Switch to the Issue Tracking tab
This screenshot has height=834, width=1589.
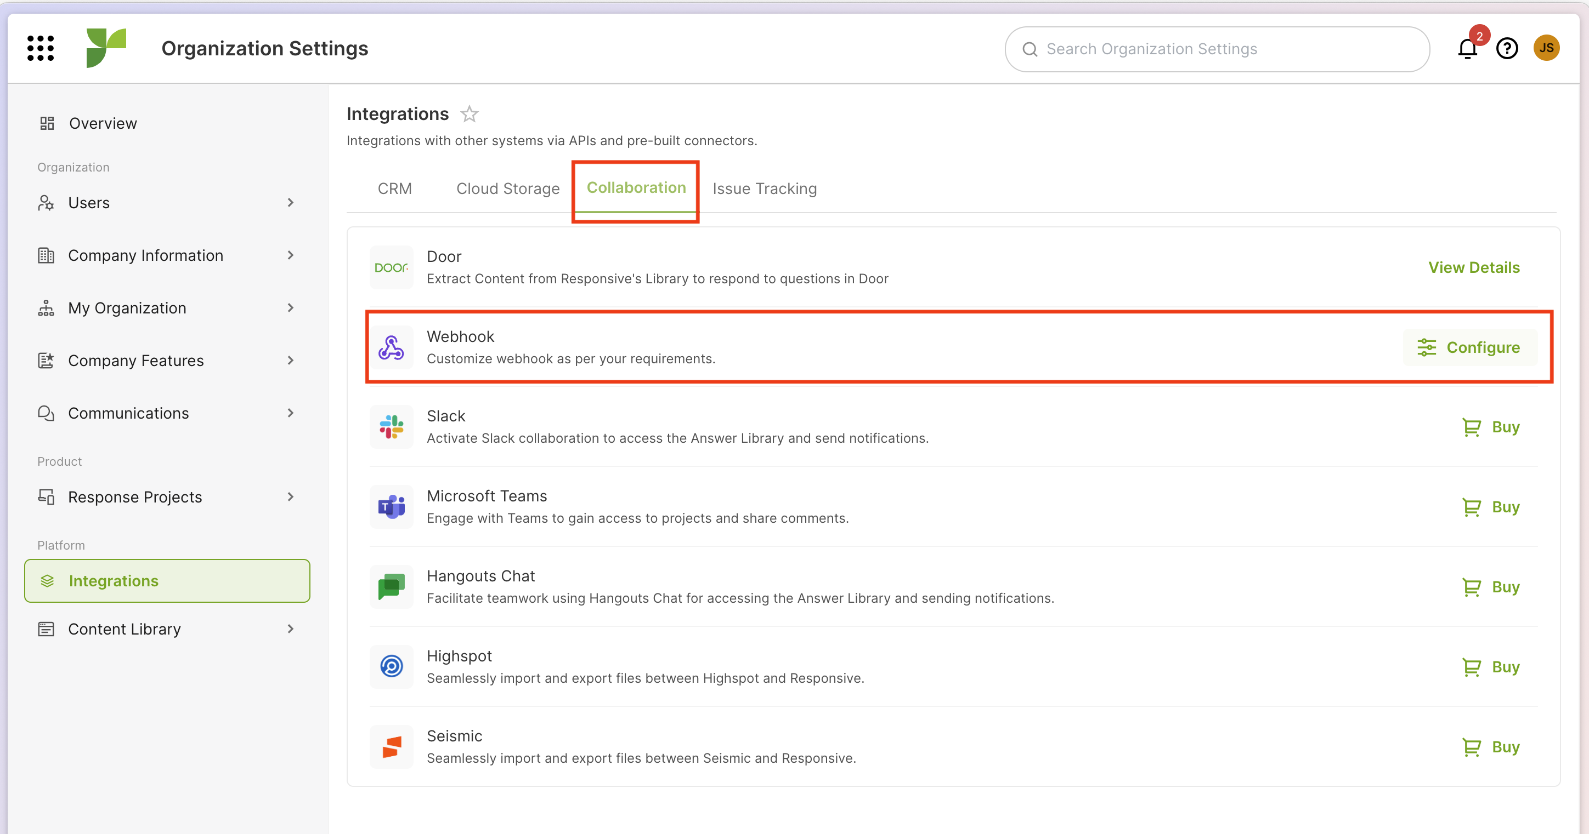coord(764,188)
